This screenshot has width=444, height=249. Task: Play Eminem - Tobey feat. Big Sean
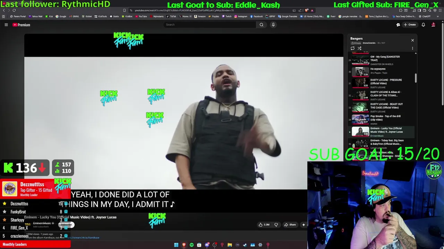pos(382,144)
